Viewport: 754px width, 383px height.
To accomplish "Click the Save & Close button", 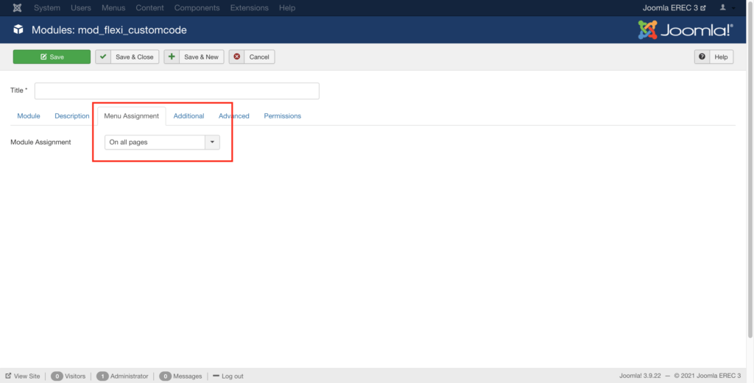I will pyautogui.click(x=127, y=57).
